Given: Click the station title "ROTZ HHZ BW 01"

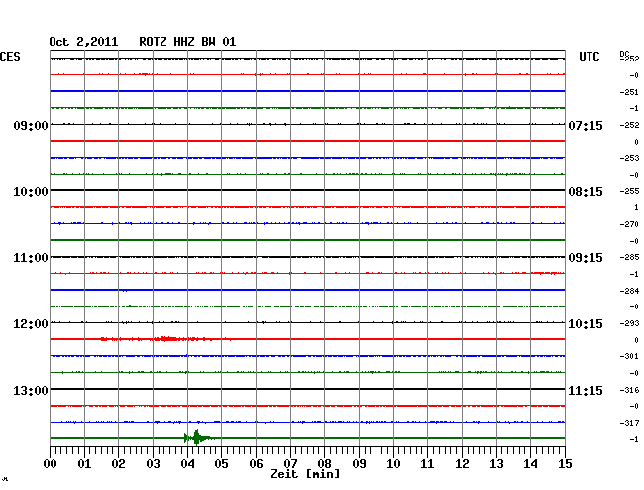Looking at the screenshot, I should coord(187,42).
